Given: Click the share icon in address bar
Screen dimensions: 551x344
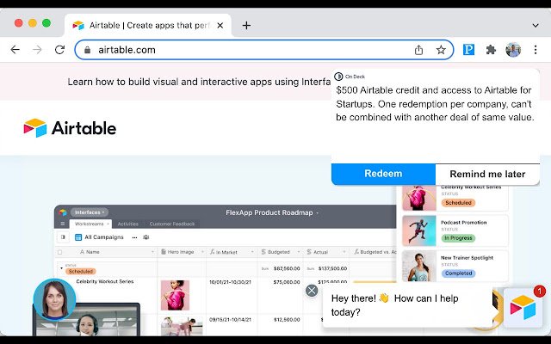Looking at the screenshot, I should [x=418, y=50].
